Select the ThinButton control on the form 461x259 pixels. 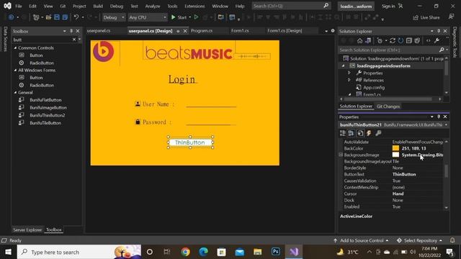190,142
